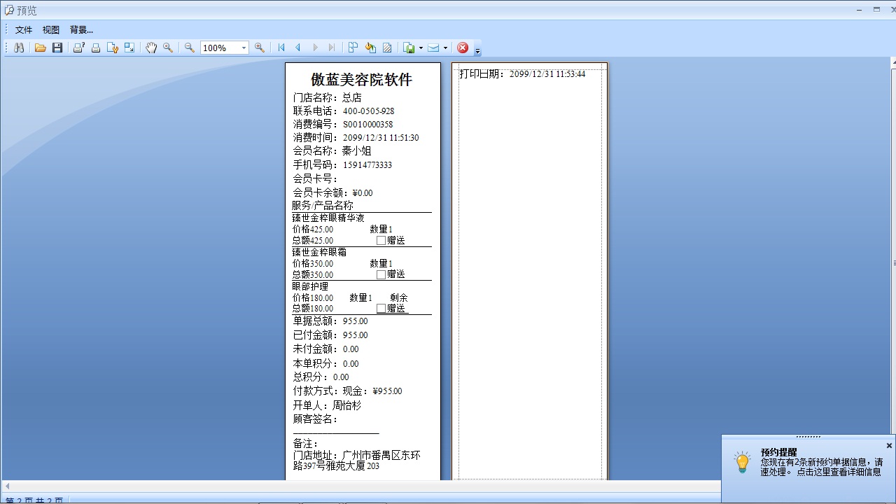The width and height of the screenshot is (896, 504).
Task: Click the Scale page icon
Action: coord(129,48)
